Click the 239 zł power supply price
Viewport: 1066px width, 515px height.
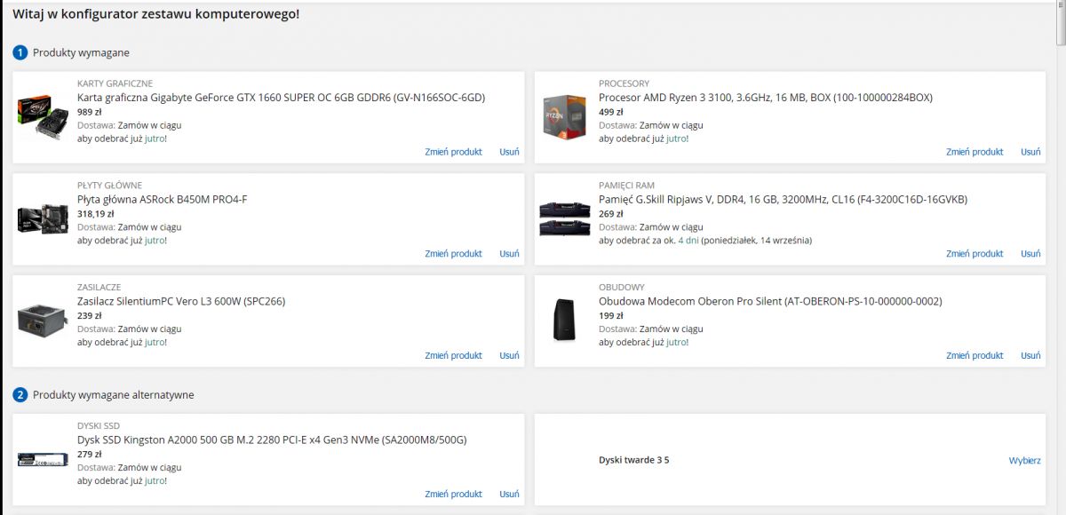90,316
